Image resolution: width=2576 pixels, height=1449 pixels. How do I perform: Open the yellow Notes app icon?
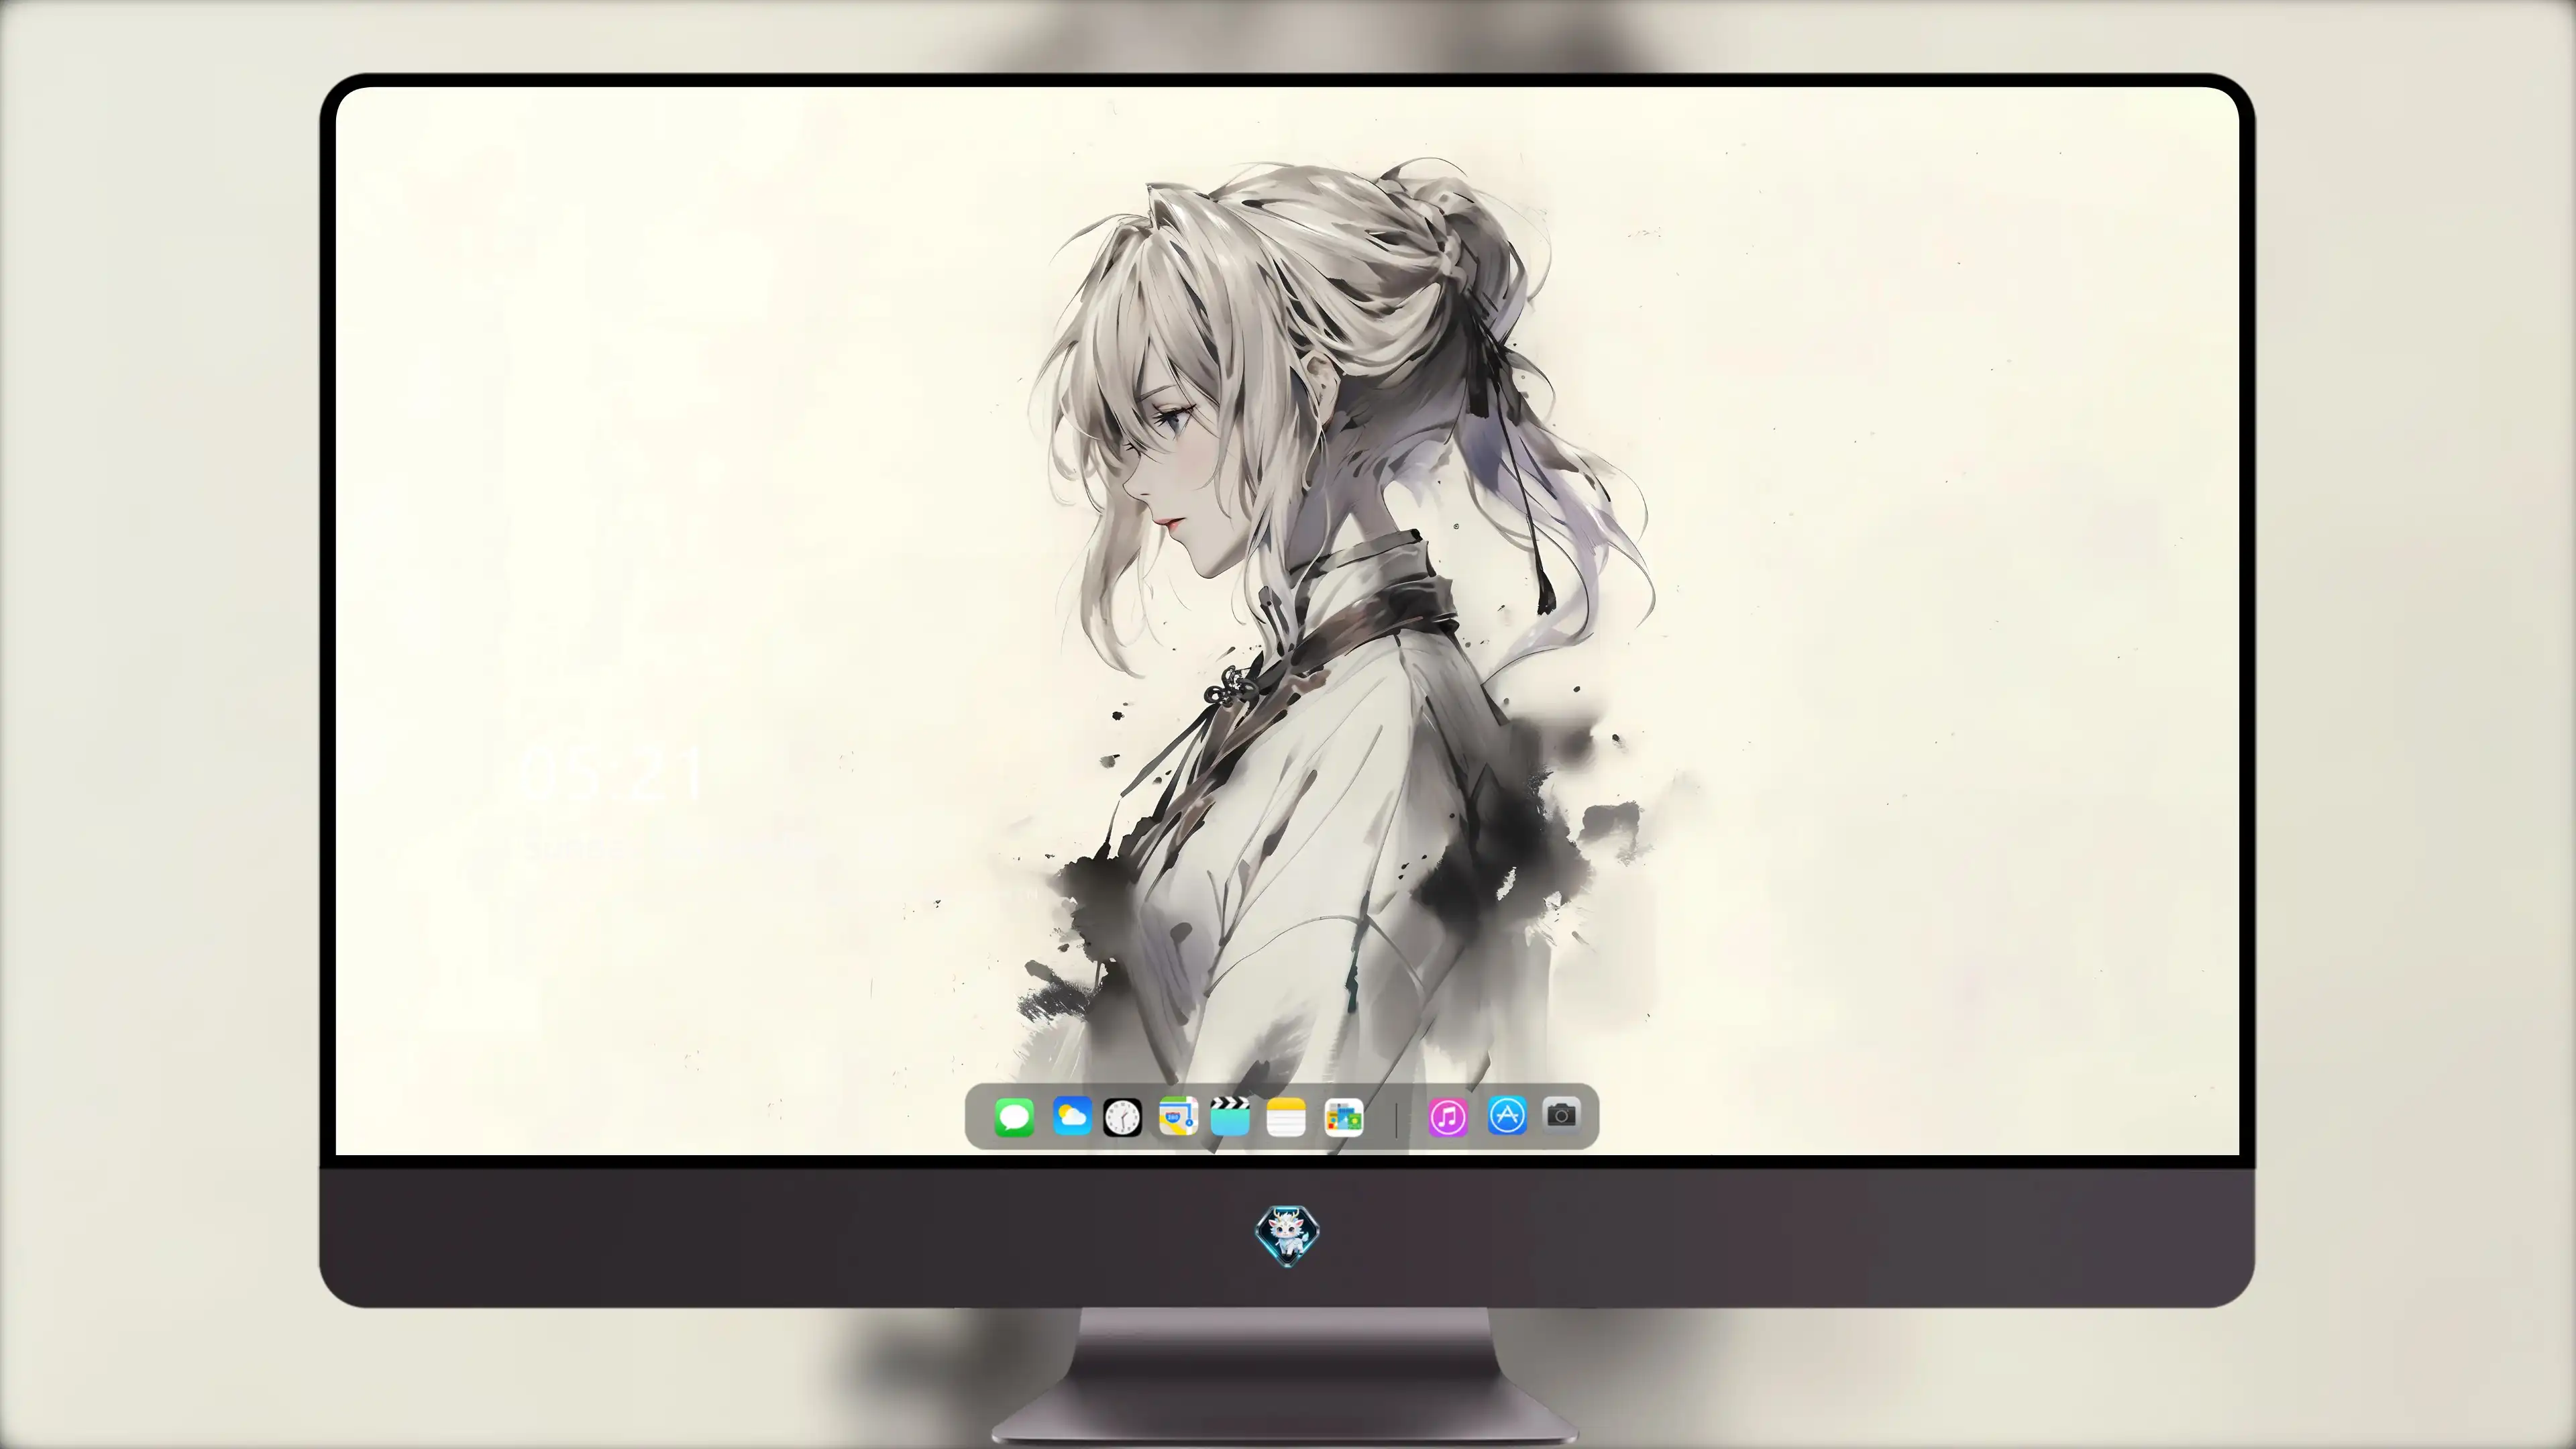(x=1286, y=1117)
